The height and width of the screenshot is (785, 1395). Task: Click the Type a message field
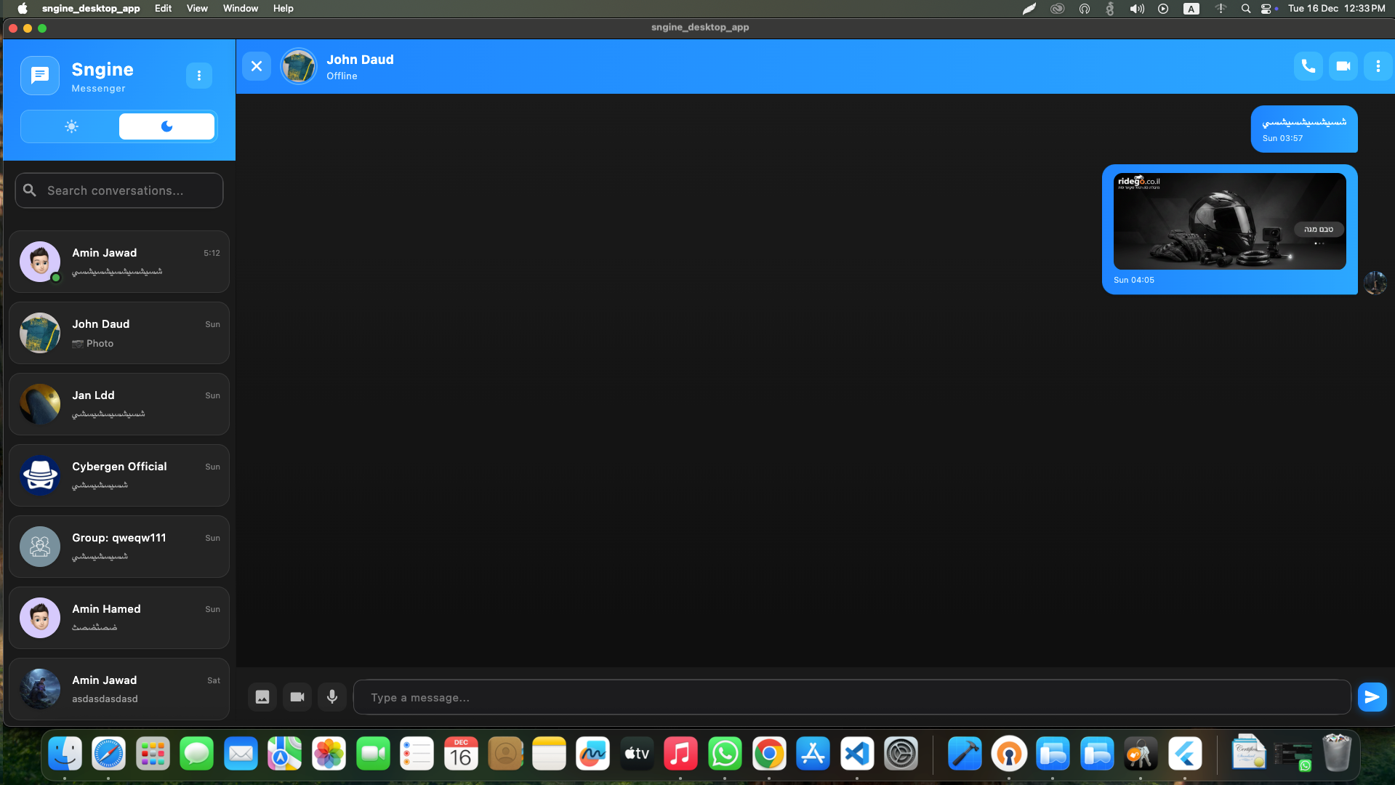click(x=727, y=696)
